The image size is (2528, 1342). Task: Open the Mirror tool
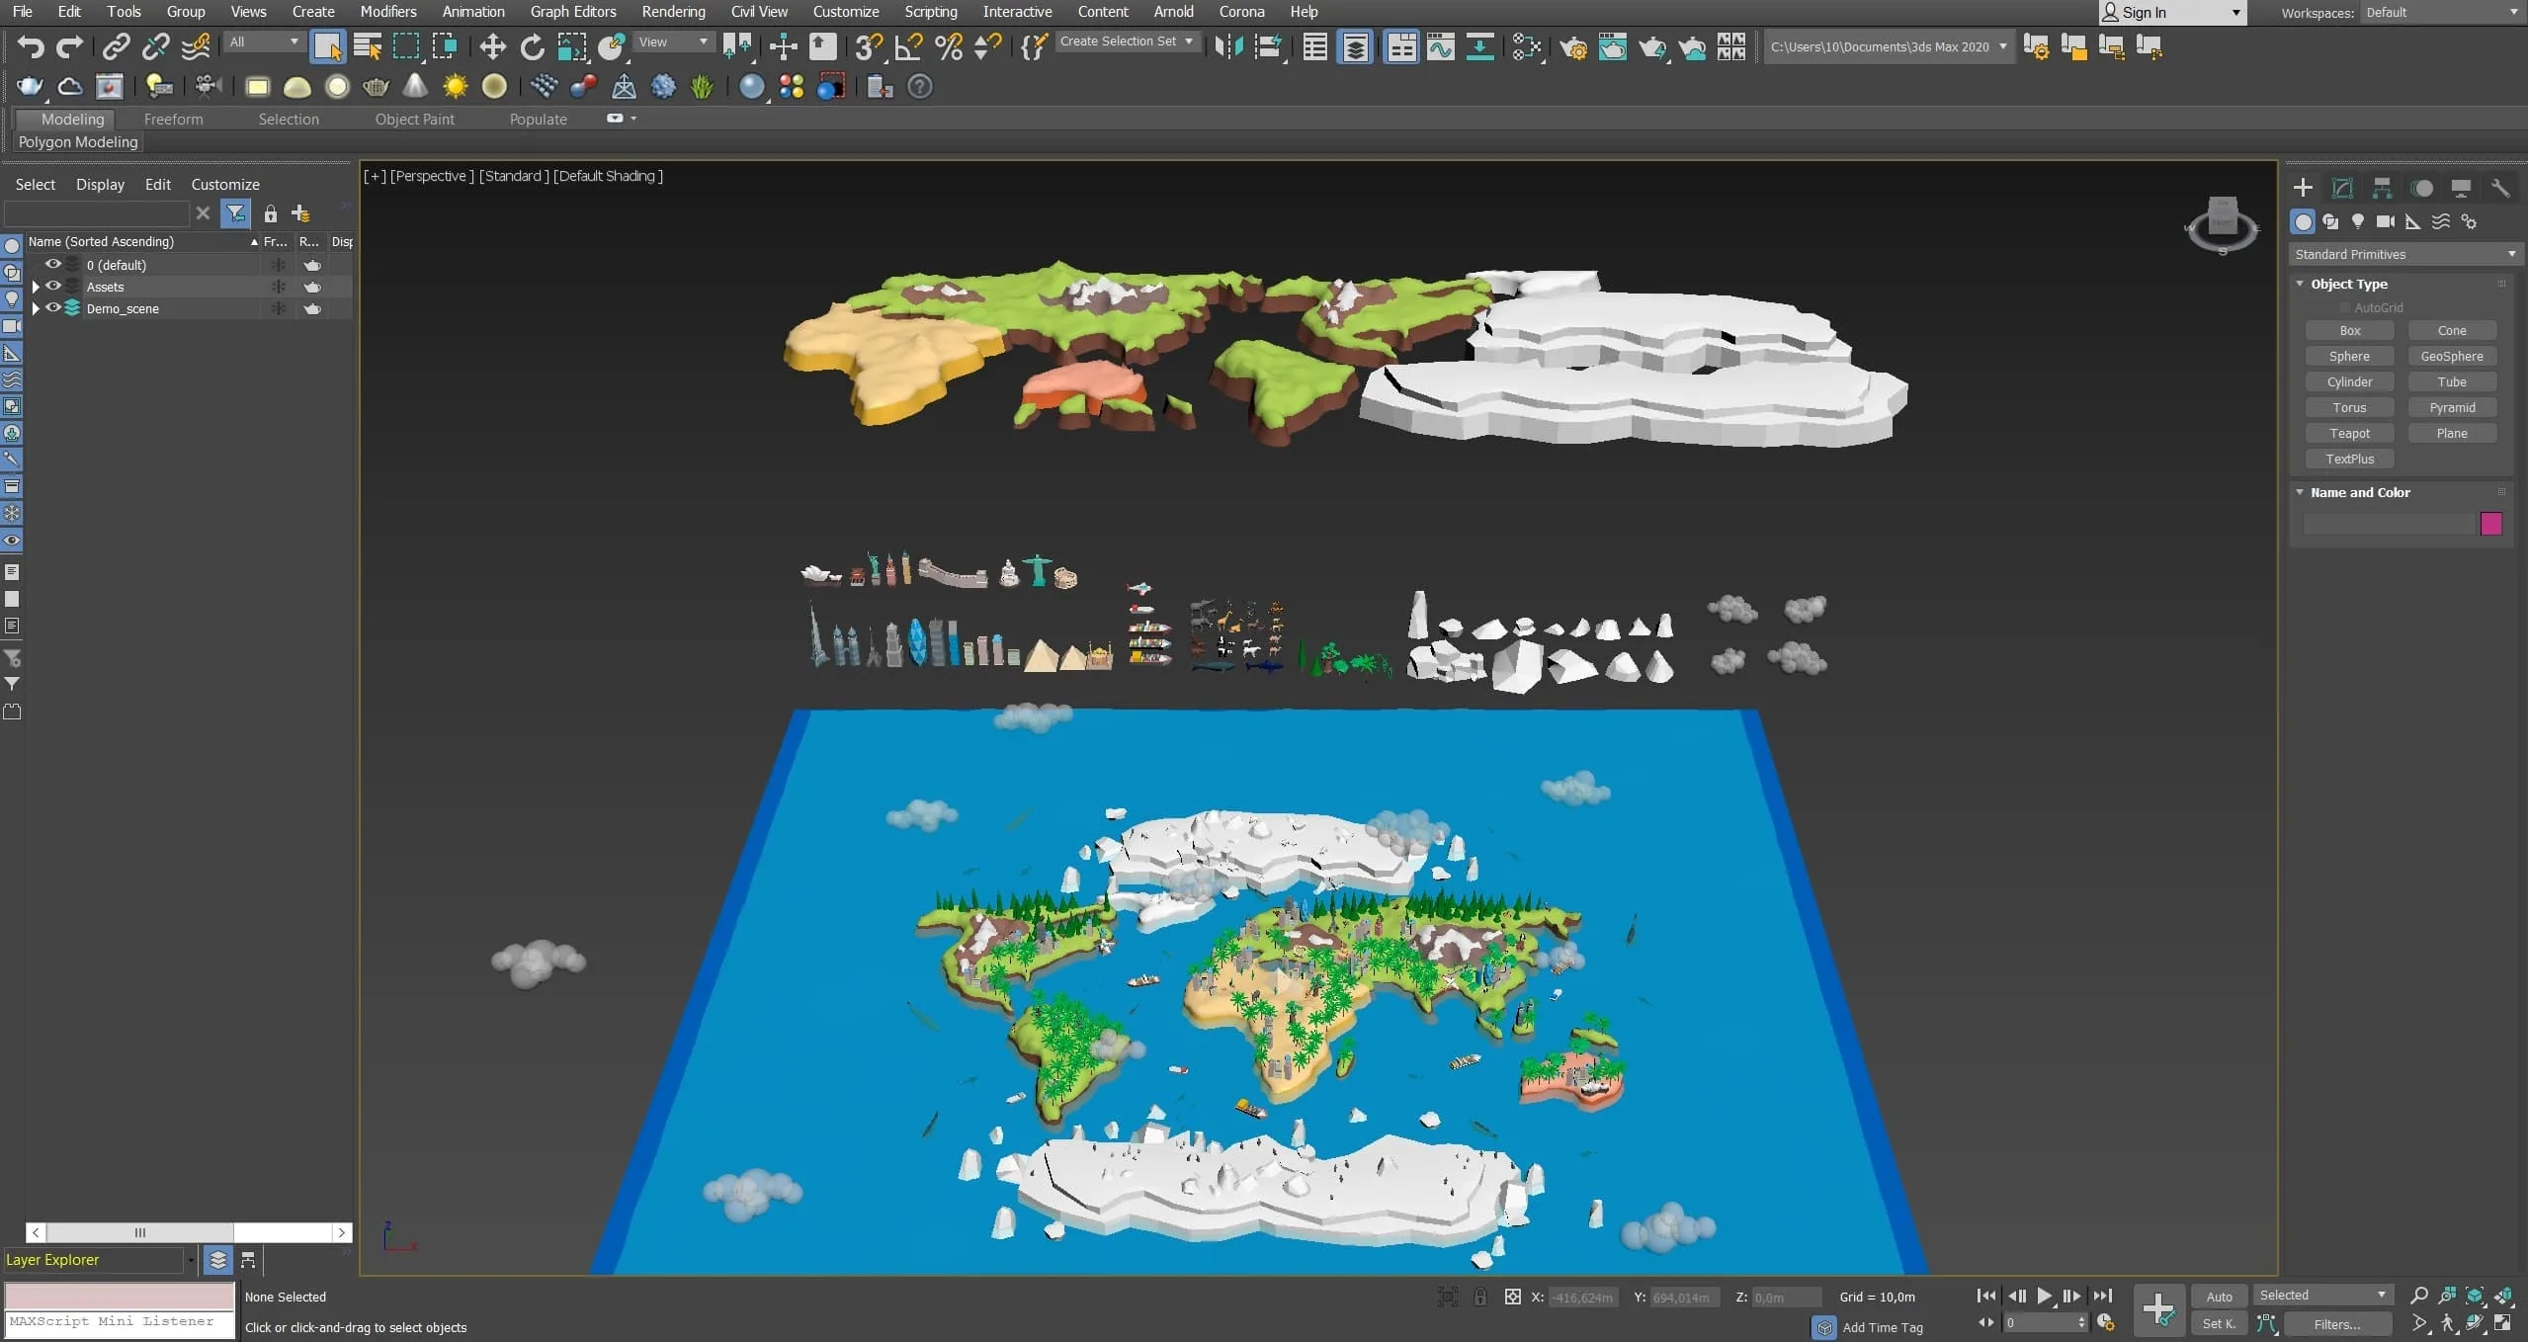1228,46
